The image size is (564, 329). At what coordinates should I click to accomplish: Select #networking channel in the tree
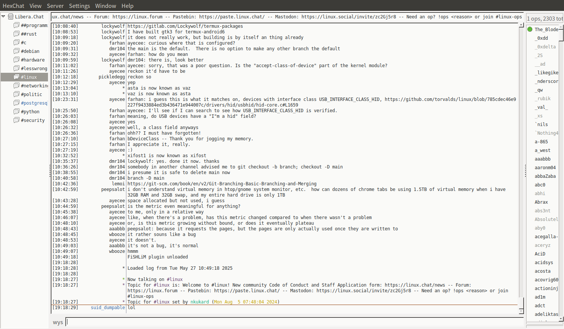click(34, 86)
